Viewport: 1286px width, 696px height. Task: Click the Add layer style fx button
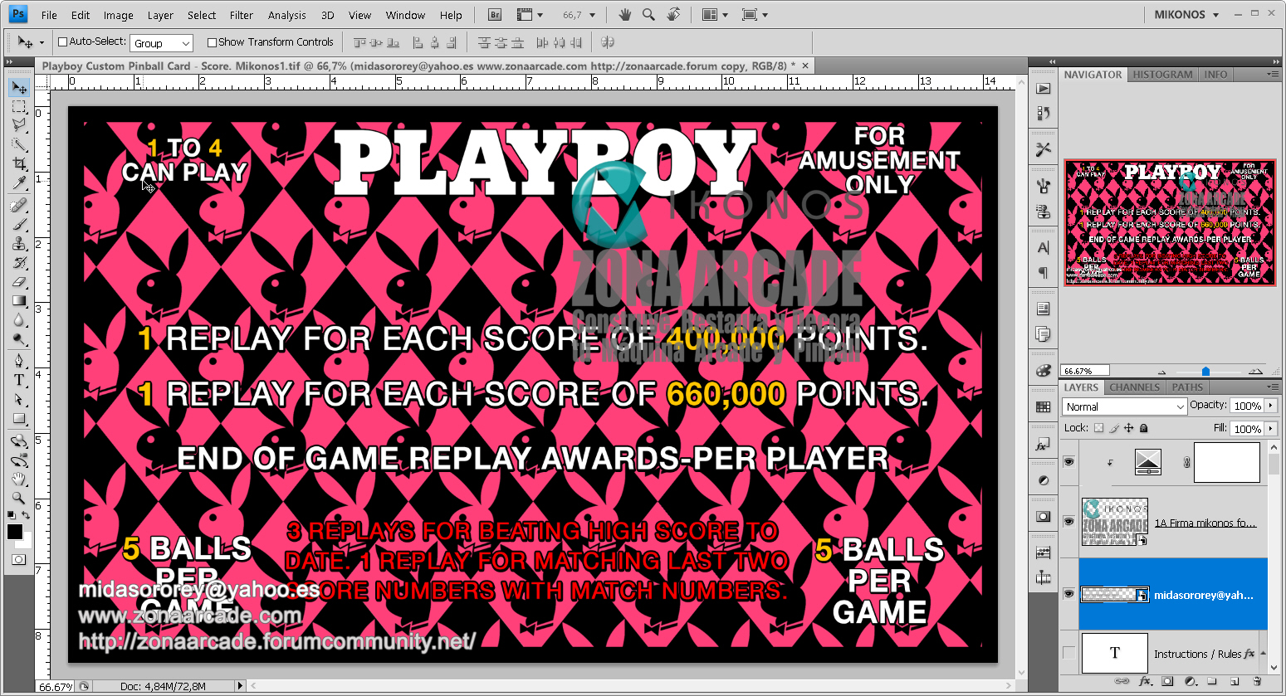tap(1146, 682)
